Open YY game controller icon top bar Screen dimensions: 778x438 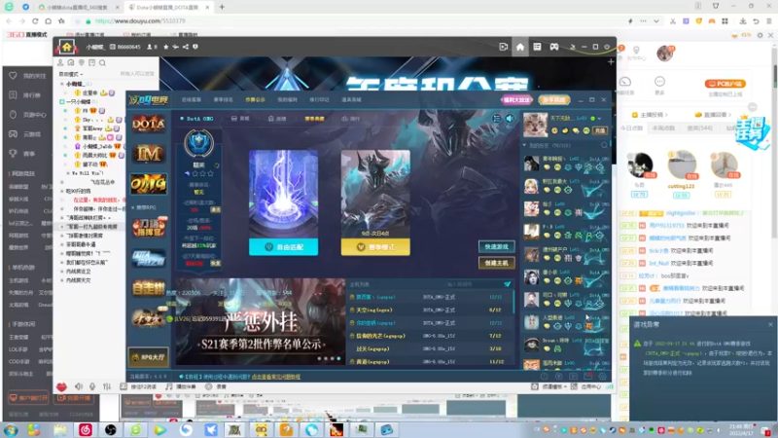553,47
